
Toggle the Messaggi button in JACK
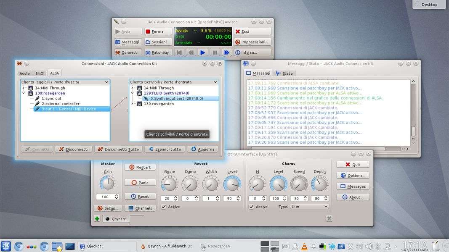[x=128, y=42]
